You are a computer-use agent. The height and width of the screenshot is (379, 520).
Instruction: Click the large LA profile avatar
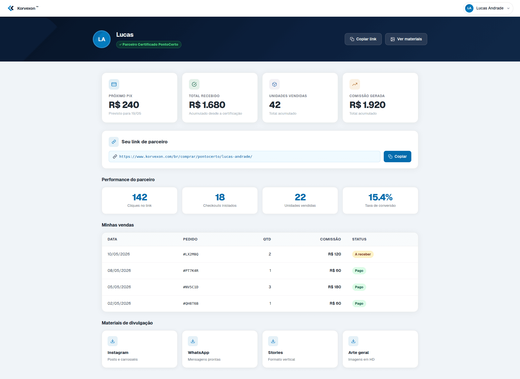tap(102, 39)
